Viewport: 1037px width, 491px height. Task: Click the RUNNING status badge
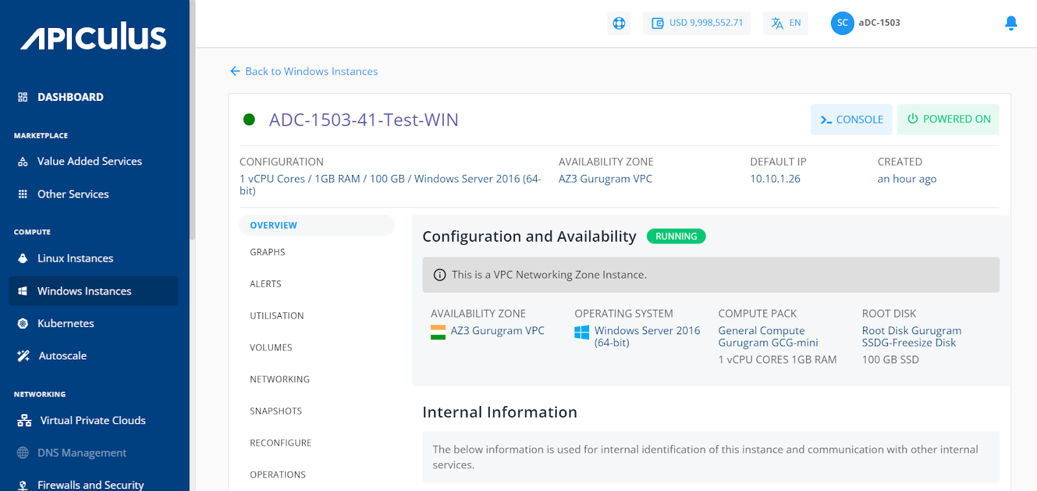coord(676,236)
